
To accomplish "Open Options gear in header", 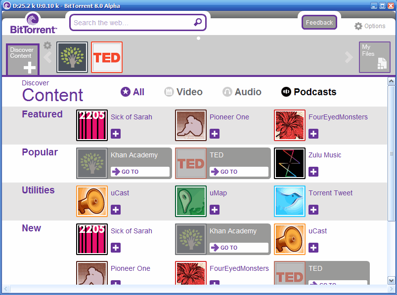I will pyautogui.click(x=358, y=26).
